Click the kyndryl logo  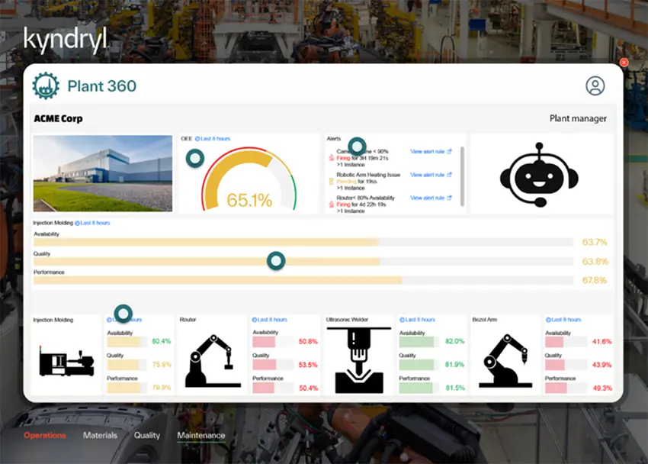pyautogui.click(x=66, y=40)
